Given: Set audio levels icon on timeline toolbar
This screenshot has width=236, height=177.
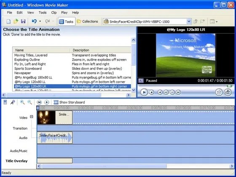Looking at the screenshot, I should pos(5,102).
